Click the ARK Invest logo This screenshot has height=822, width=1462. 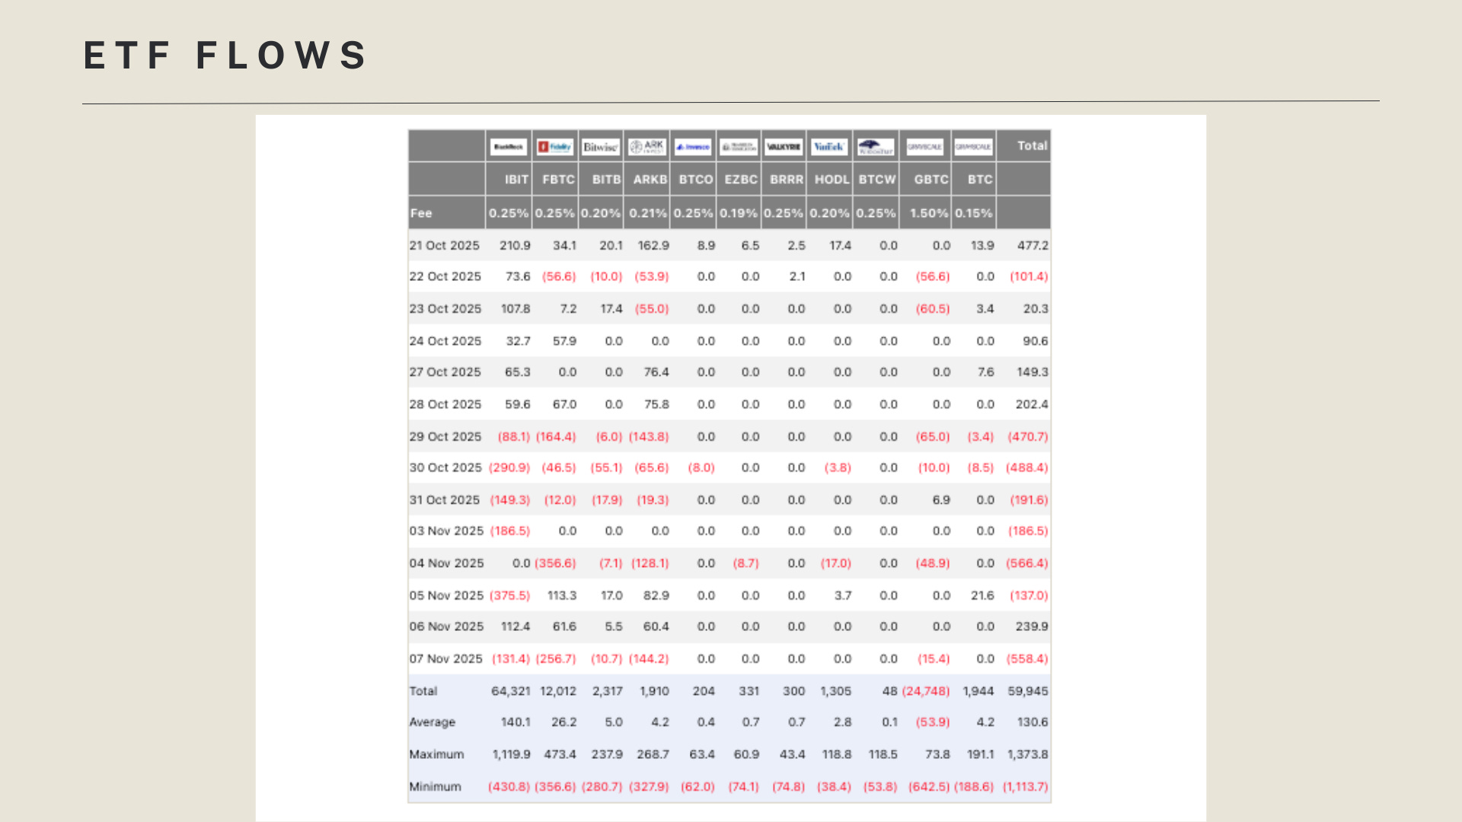[x=647, y=147]
